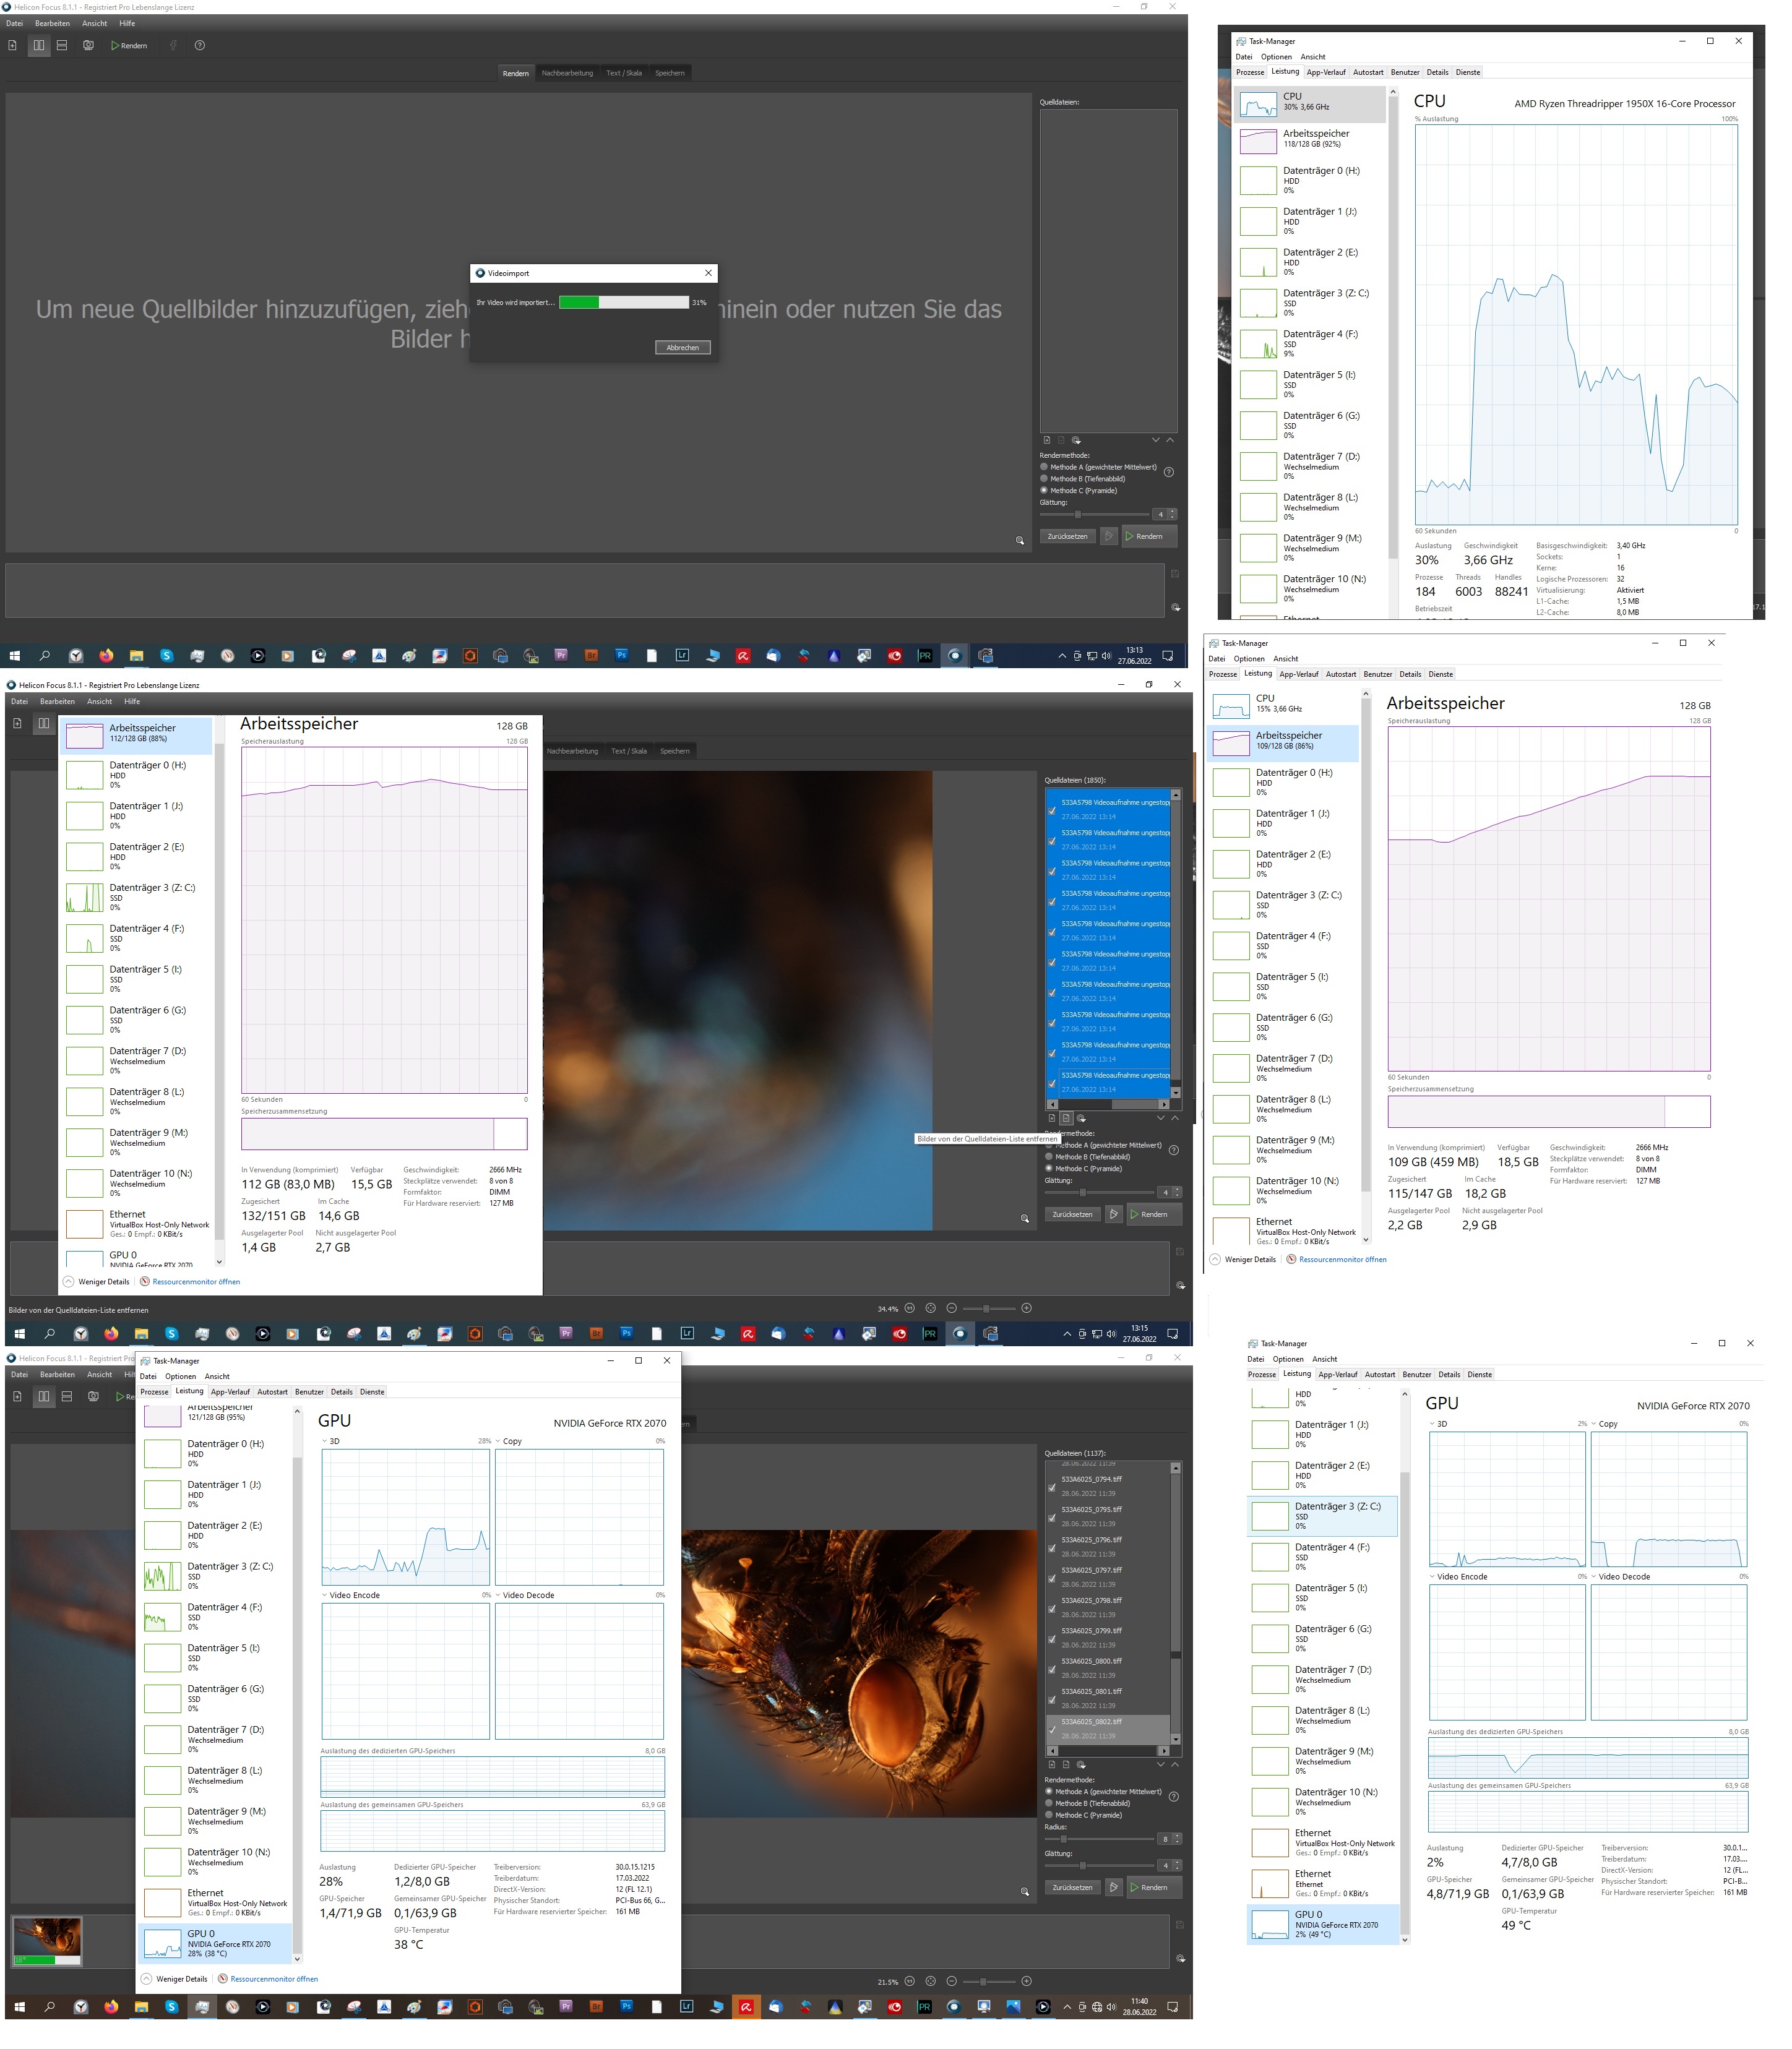The width and height of the screenshot is (1792, 2049).
Task: Click move-down chevron under Quelldateien (1850) list
Action: (x=1160, y=1118)
